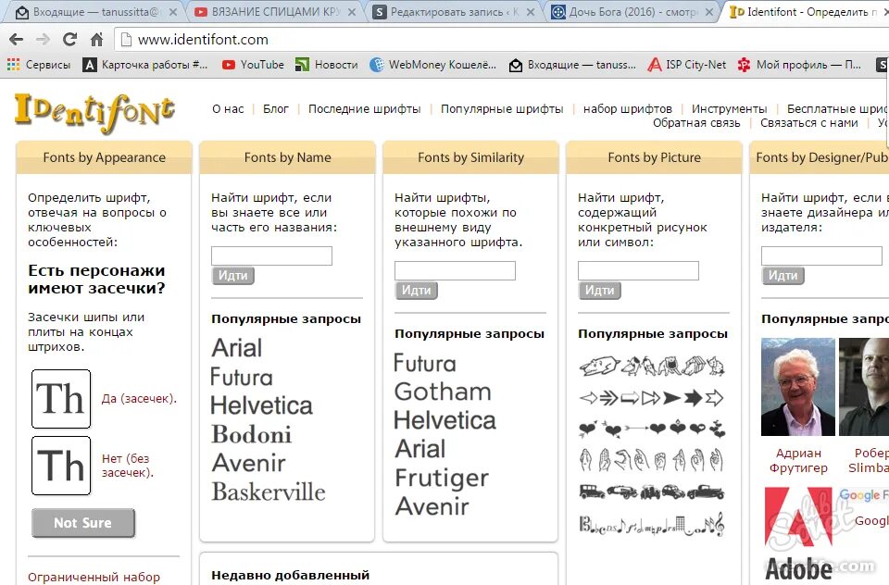The height and width of the screenshot is (585, 889).
Task: Open Карточка работы bookmark
Action: click(x=145, y=65)
